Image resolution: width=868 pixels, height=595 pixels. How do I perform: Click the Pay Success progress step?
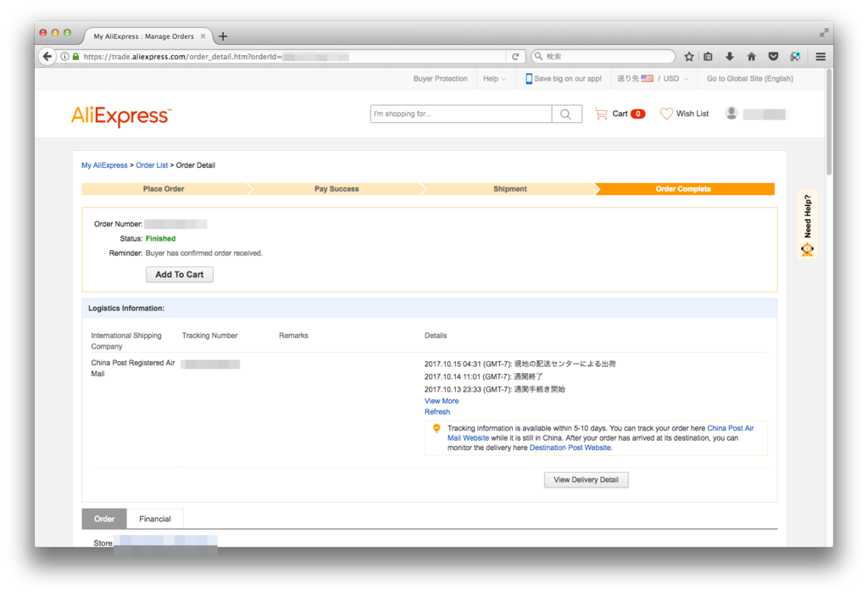(x=337, y=189)
